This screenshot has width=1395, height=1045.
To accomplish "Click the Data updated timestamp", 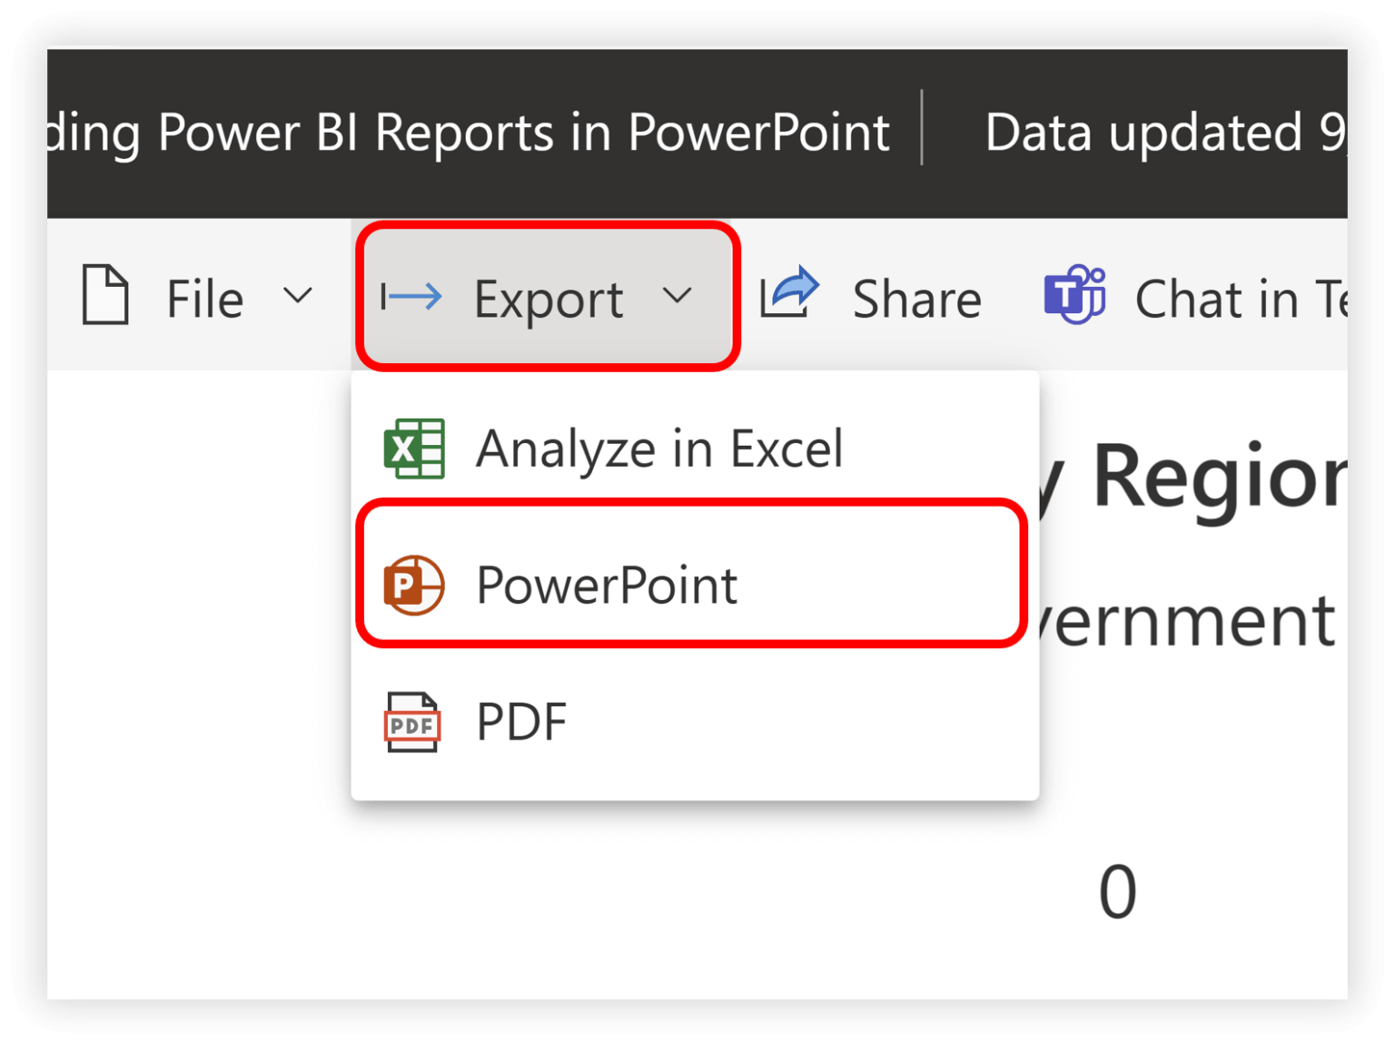I will point(1162,133).
